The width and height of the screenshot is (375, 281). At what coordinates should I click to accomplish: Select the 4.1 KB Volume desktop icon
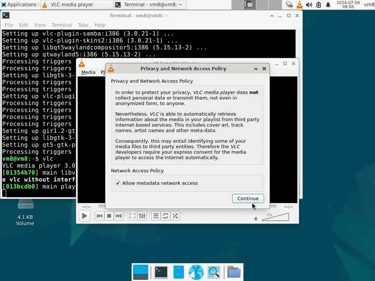coord(25,212)
